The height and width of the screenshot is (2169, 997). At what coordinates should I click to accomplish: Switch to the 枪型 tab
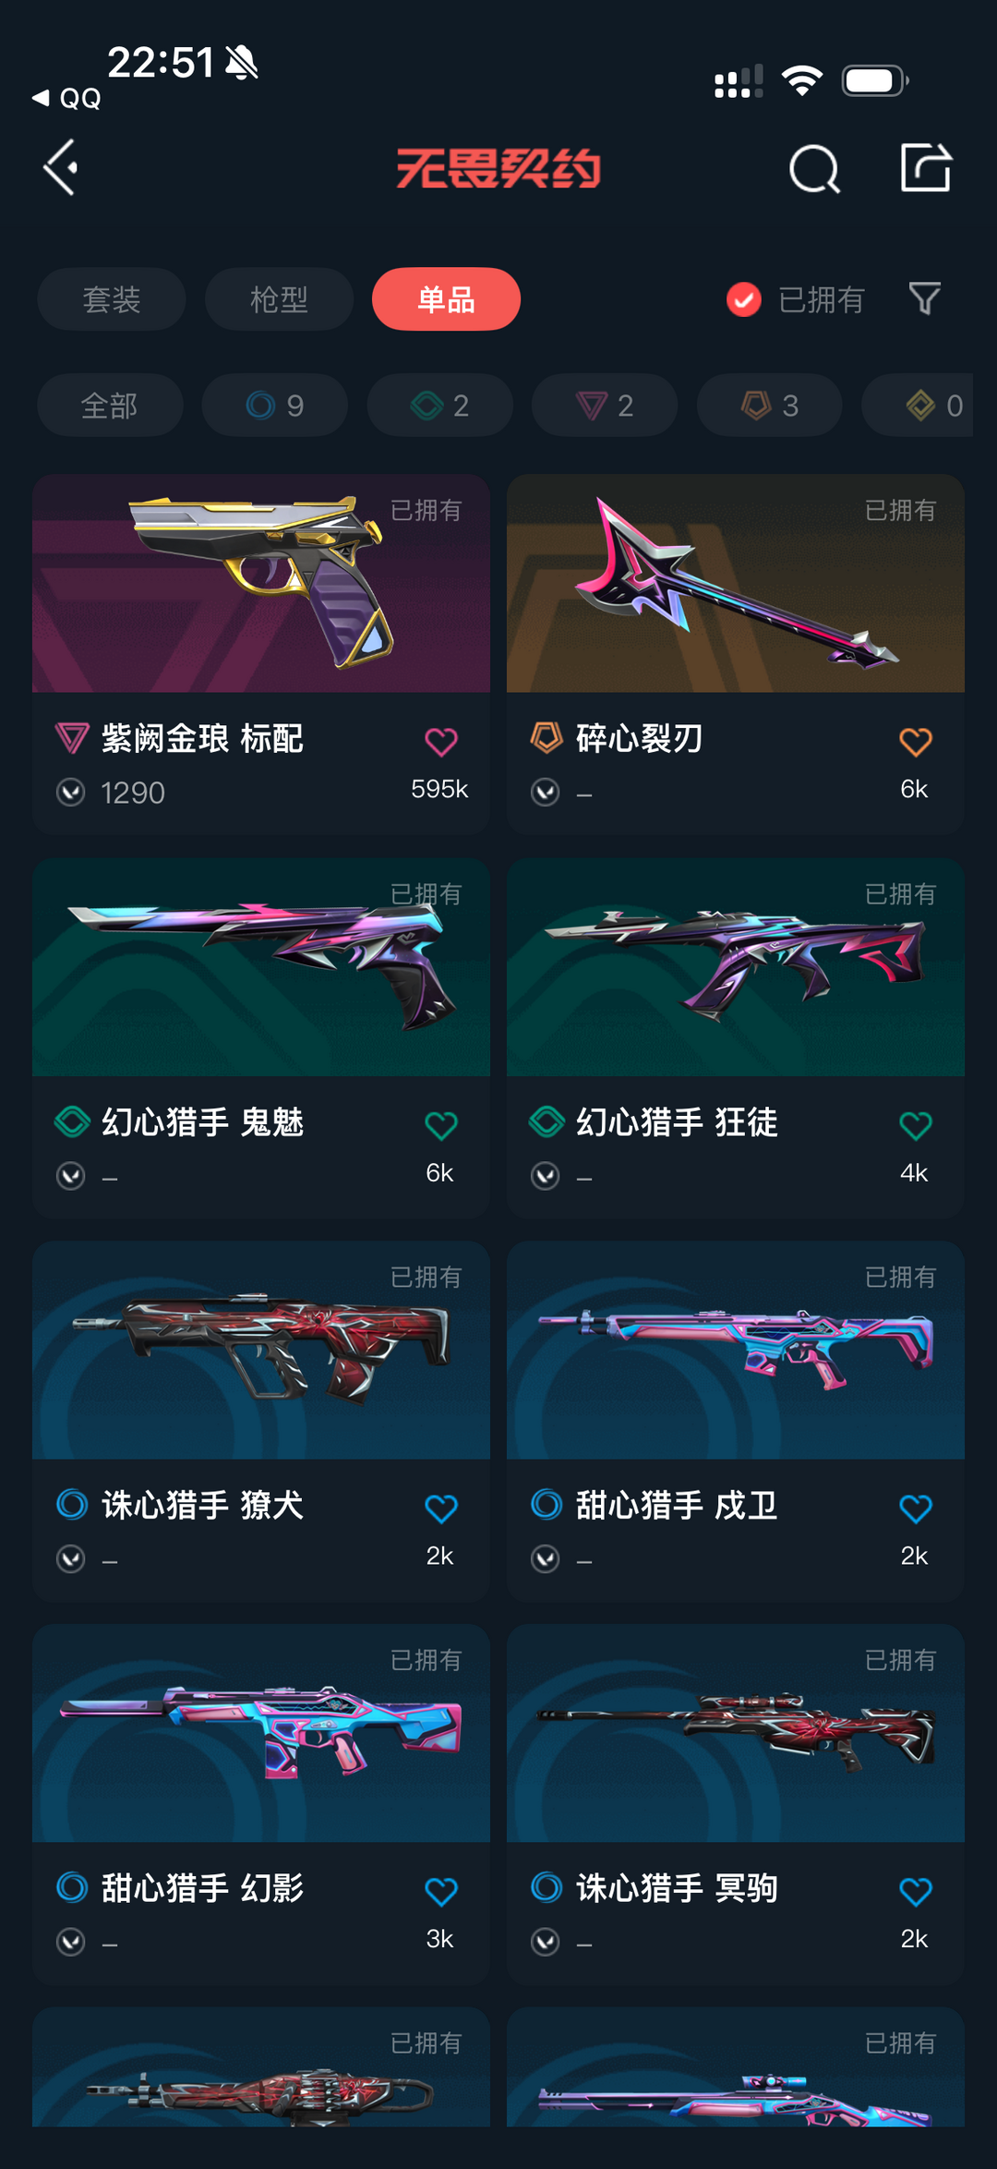click(279, 299)
